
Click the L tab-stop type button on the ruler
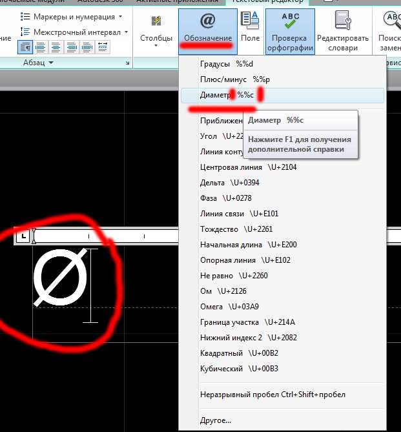coord(23,236)
